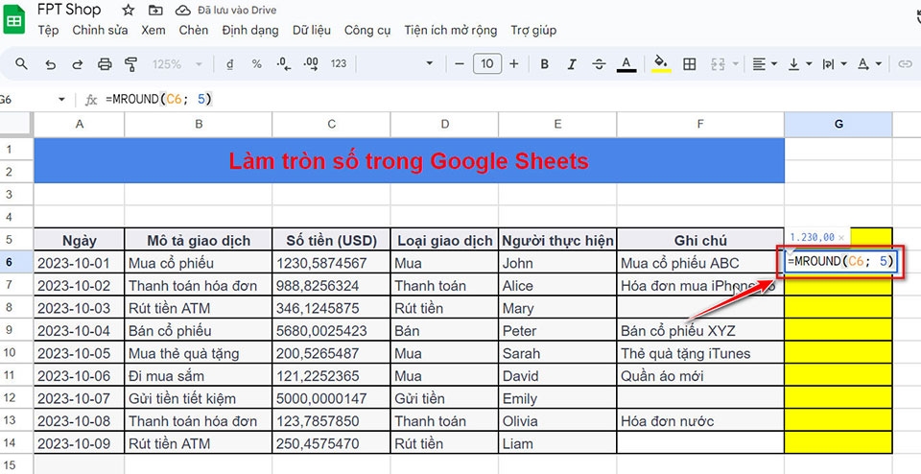Decrease decimal places
The image size is (921, 474).
pos(284,64)
